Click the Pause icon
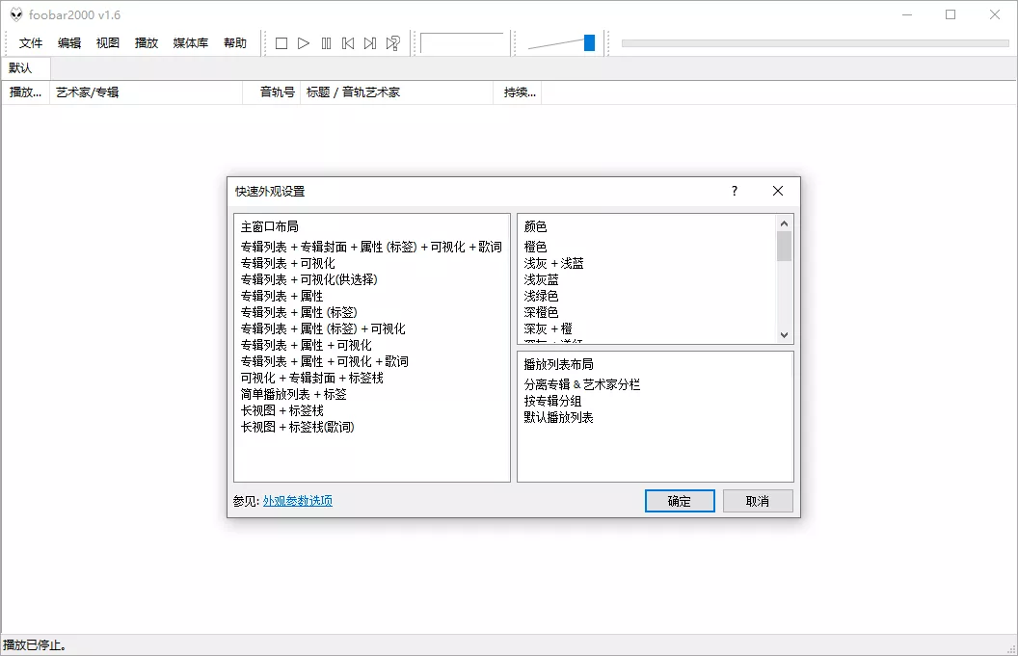 point(327,42)
